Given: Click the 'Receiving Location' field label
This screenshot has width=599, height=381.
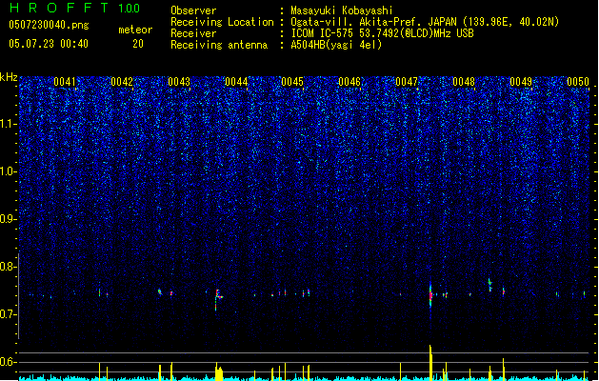Looking at the screenshot, I should [222, 22].
